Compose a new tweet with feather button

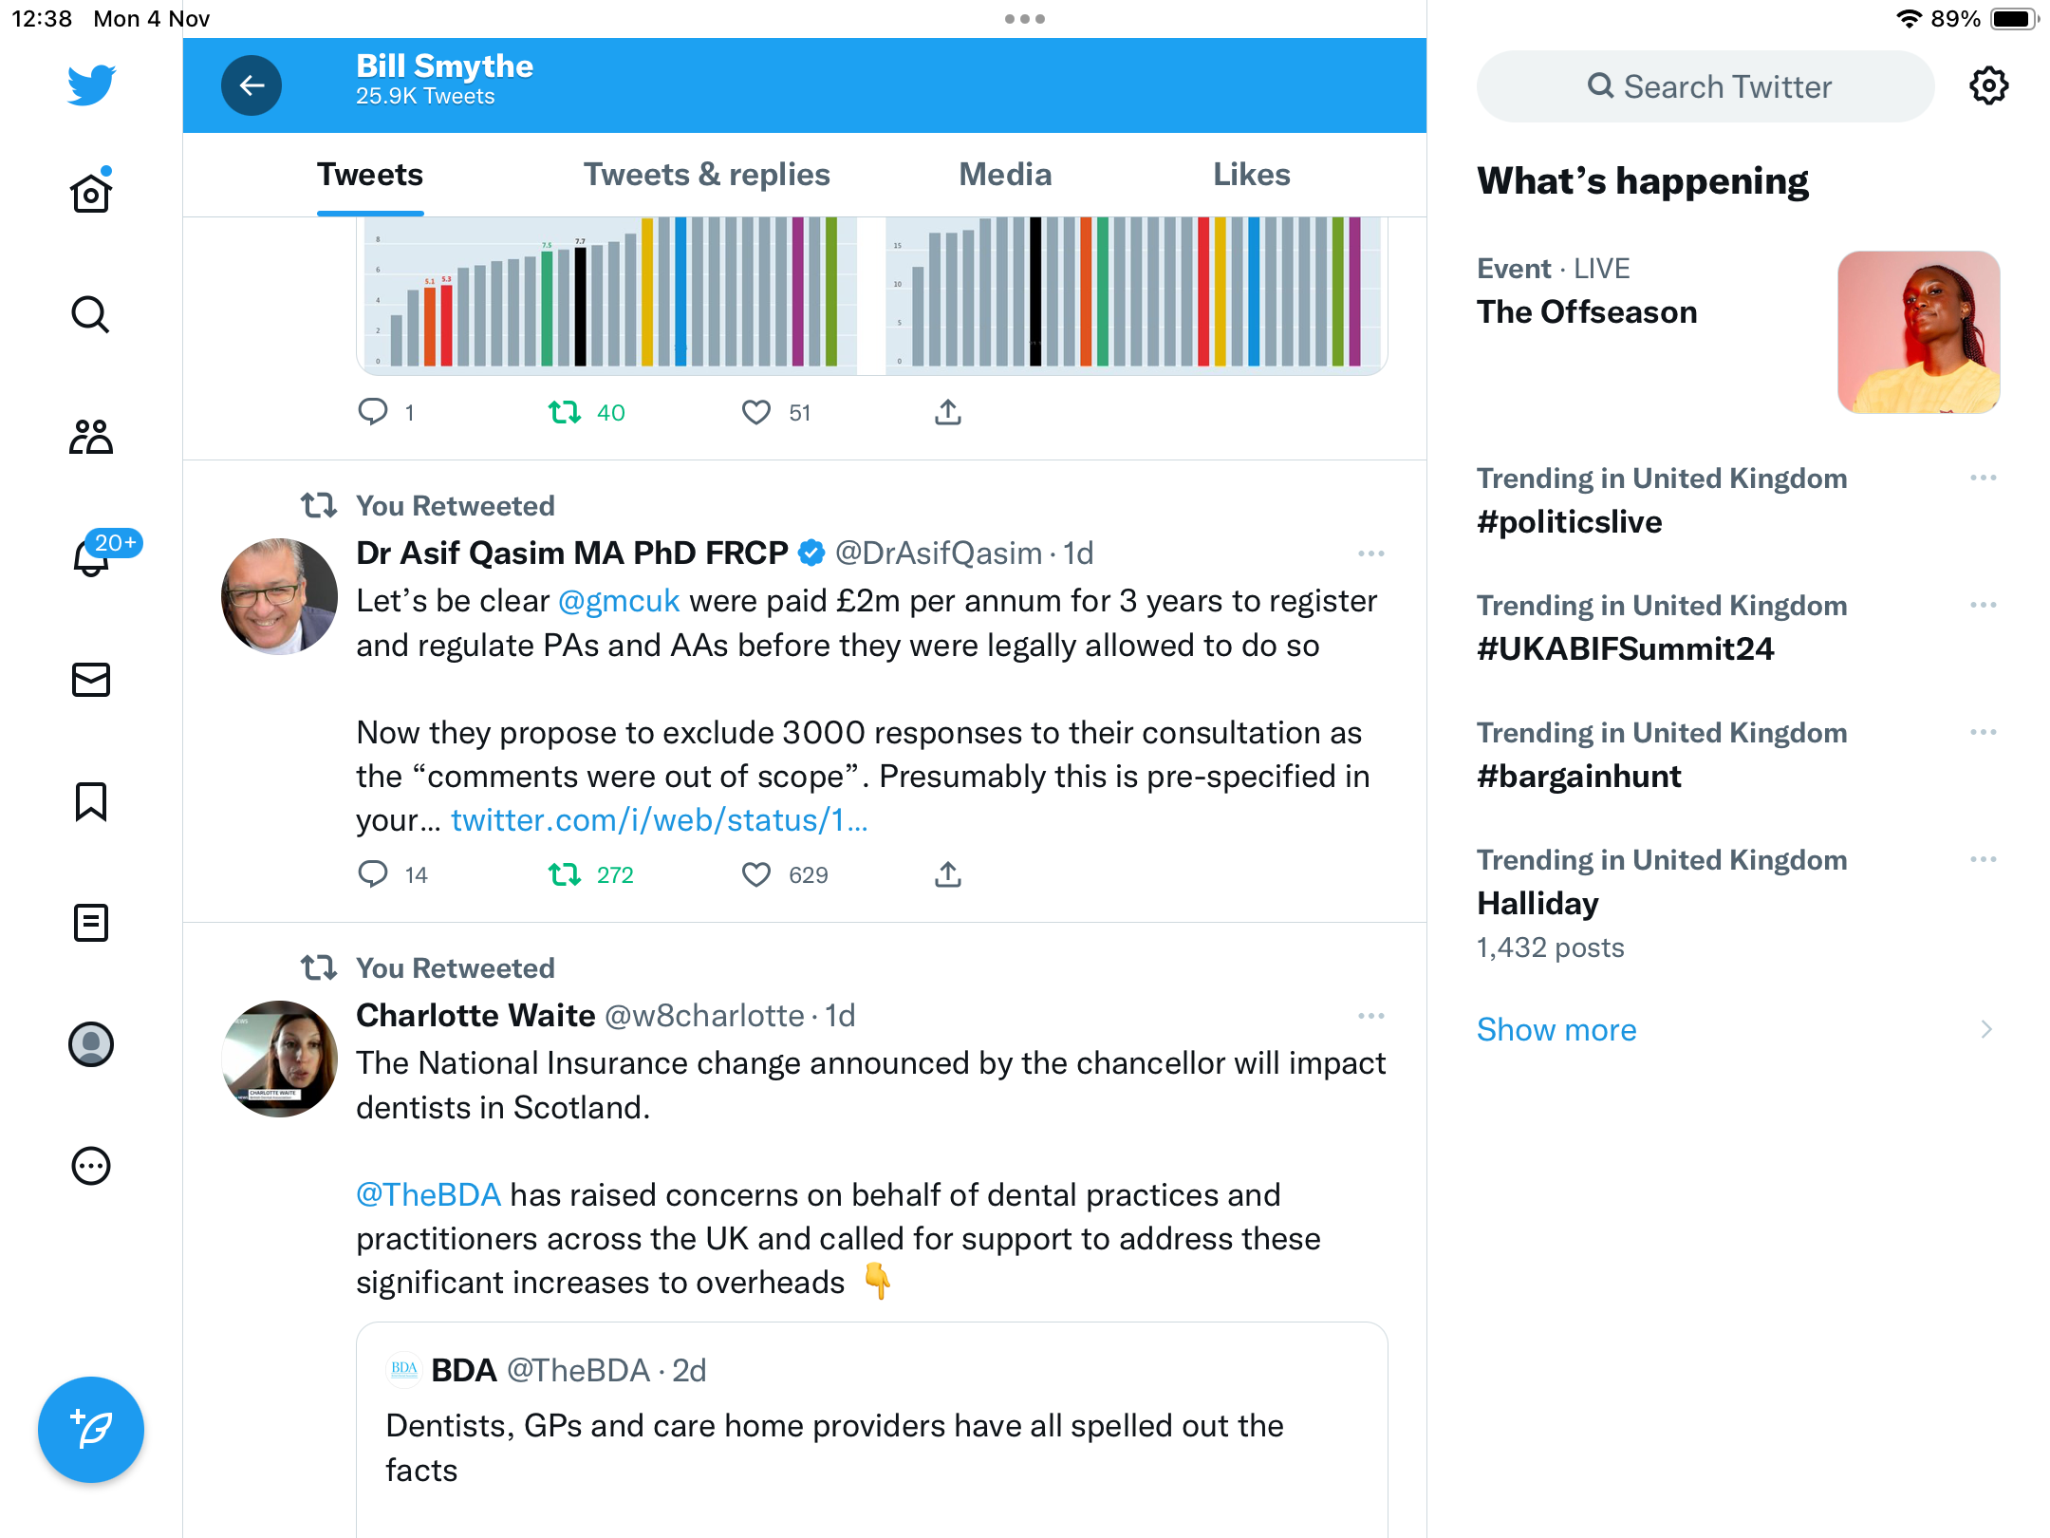tap(91, 1430)
